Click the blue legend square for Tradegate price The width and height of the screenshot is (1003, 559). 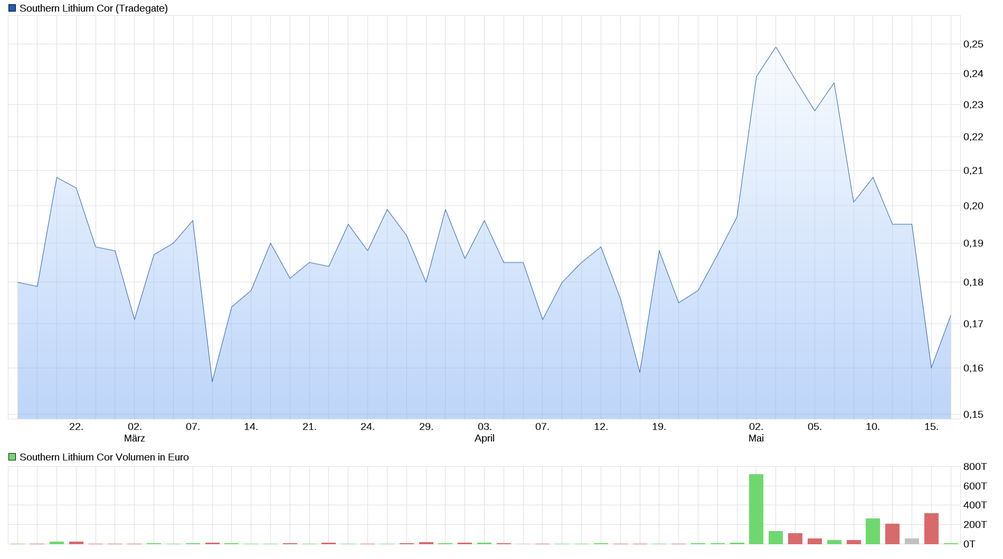tap(12, 8)
